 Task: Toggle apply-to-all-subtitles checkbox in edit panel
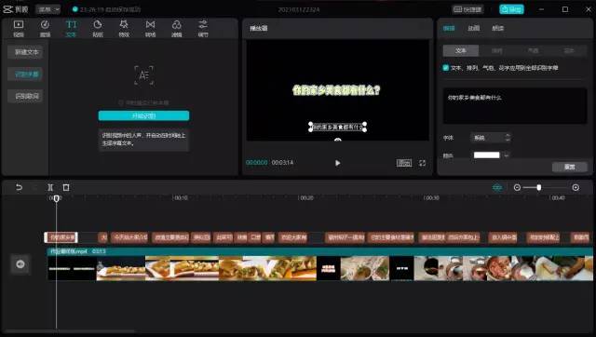[445, 68]
